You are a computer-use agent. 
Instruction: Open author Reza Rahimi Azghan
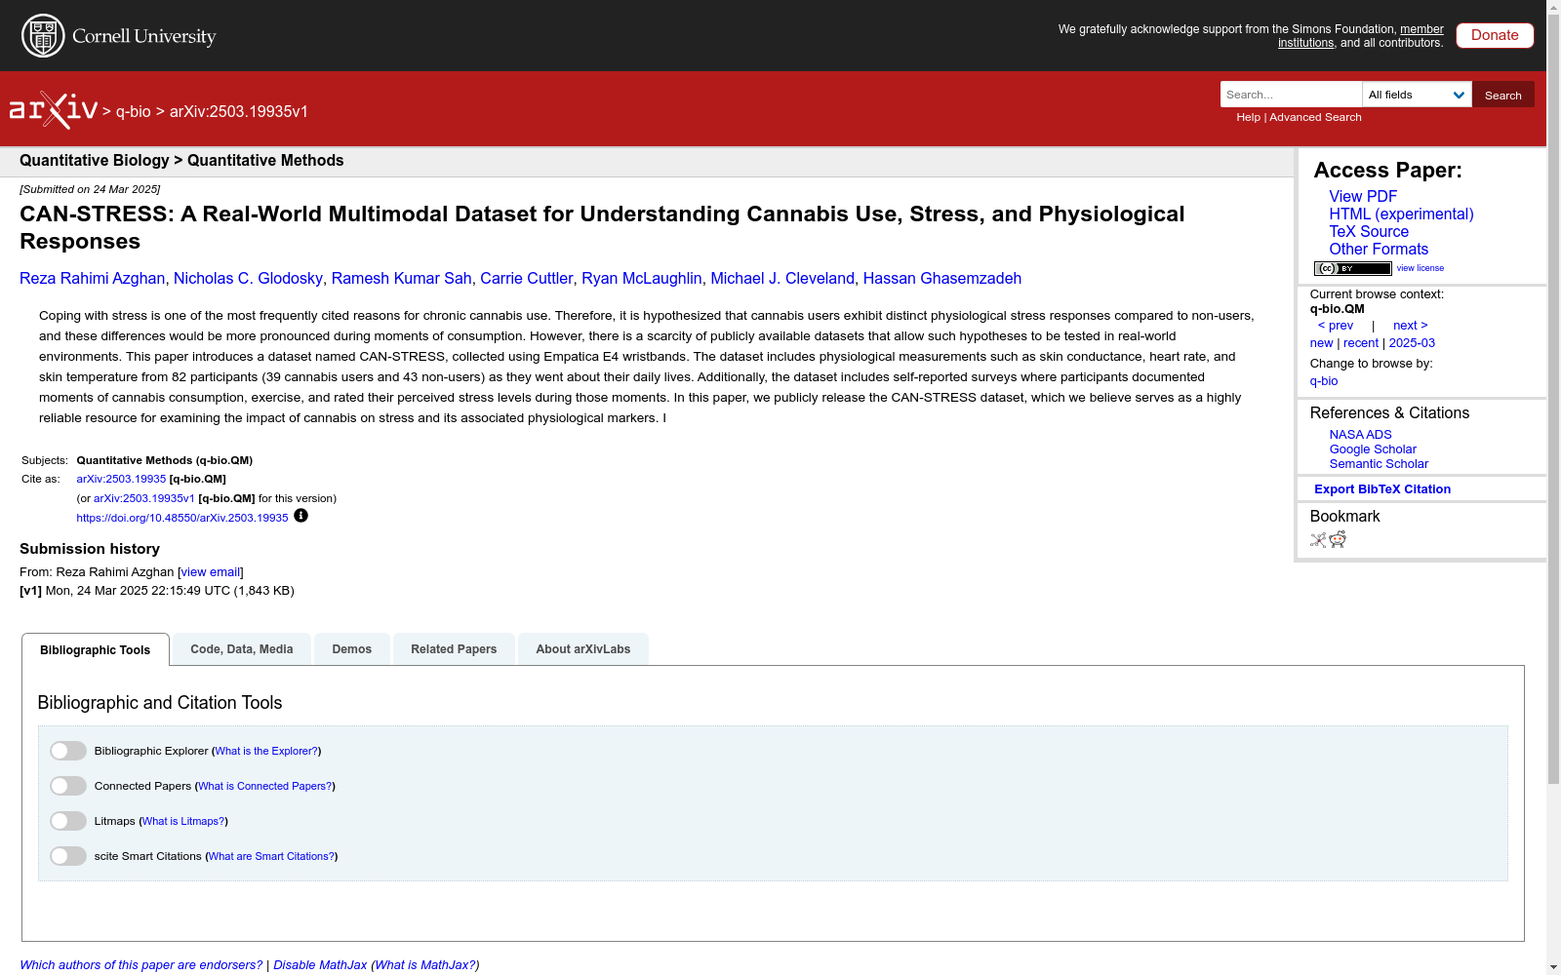[93, 279]
